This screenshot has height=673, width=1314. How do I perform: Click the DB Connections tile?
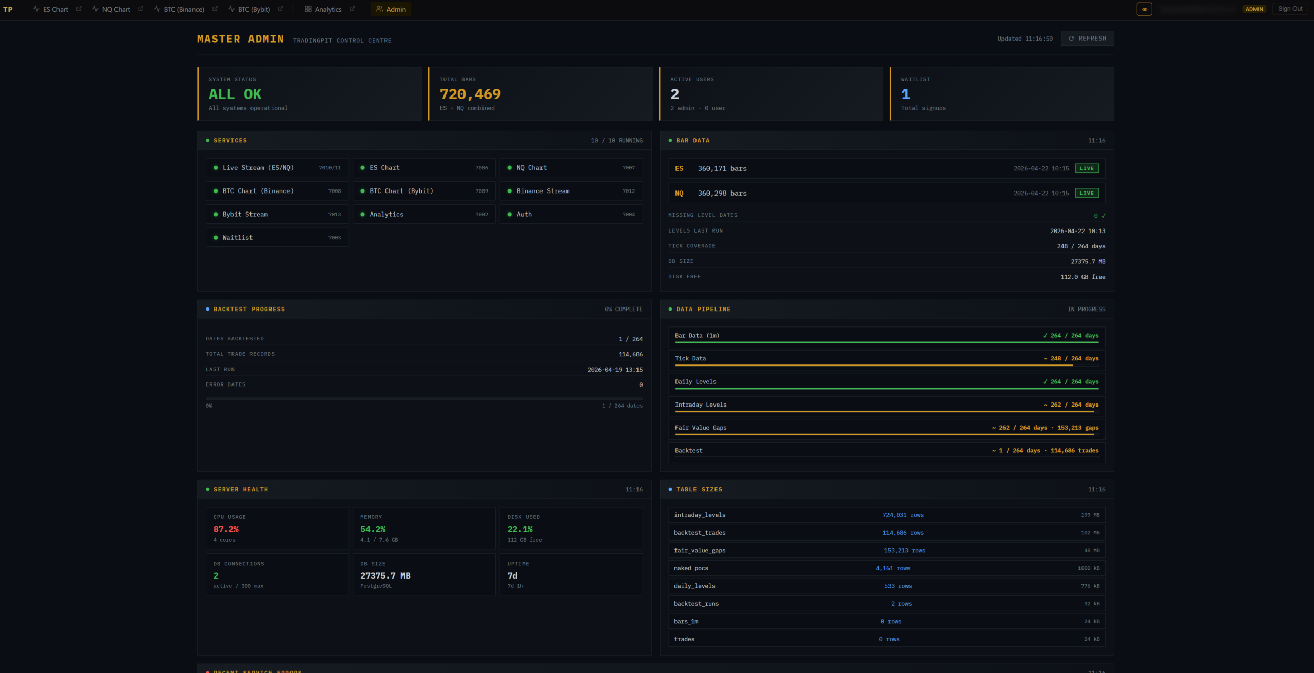(277, 574)
